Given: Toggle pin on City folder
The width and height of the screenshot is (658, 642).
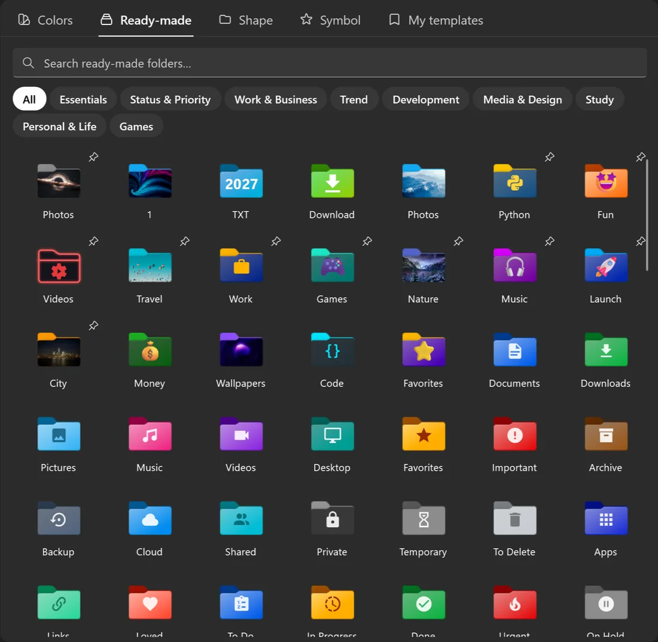Looking at the screenshot, I should [x=93, y=325].
